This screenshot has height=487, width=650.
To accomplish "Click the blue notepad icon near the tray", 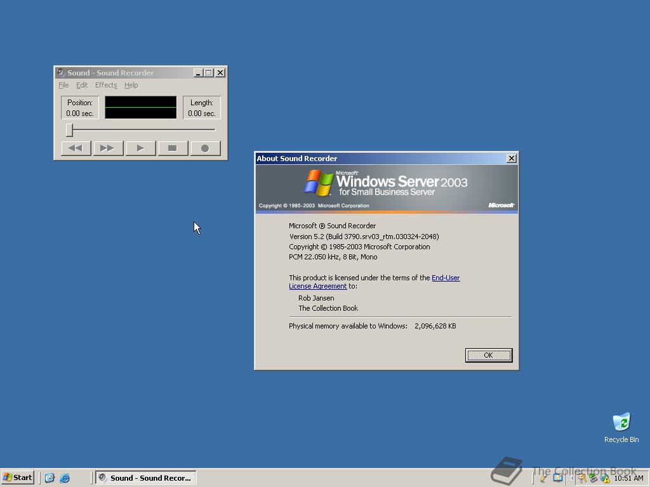I will pyautogui.click(x=558, y=477).
